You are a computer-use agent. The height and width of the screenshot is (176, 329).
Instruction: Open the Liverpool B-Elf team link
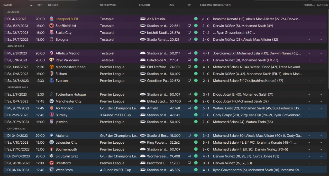[x=67, y=19]
